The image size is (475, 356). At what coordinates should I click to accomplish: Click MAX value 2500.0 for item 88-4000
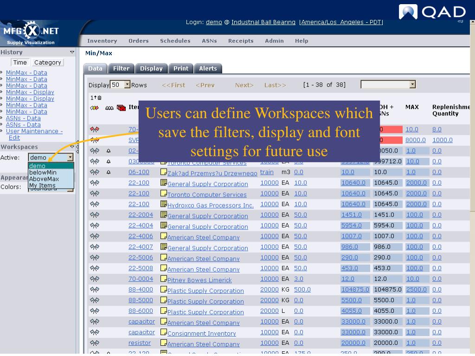click(416, 290)
